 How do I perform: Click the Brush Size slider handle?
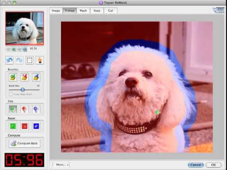(23, 90)
